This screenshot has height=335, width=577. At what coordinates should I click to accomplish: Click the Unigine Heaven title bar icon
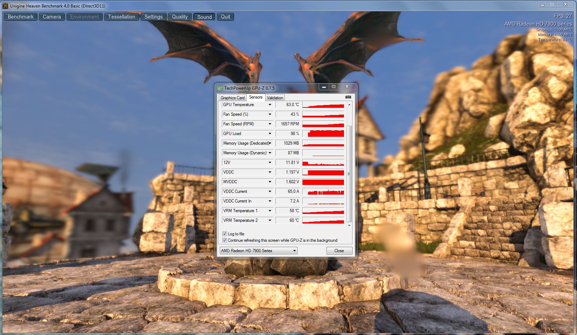pos(5,6)
